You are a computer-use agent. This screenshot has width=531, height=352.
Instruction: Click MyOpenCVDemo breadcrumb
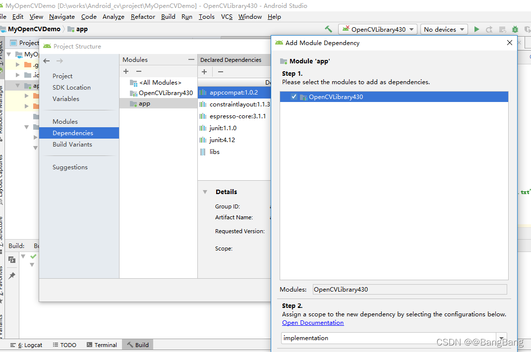click(x=34, y=29)
